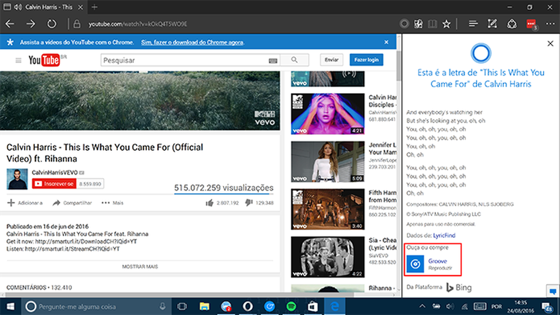Click the Cortana circle in address bar

pyautogui.click(x=404, y=24)
